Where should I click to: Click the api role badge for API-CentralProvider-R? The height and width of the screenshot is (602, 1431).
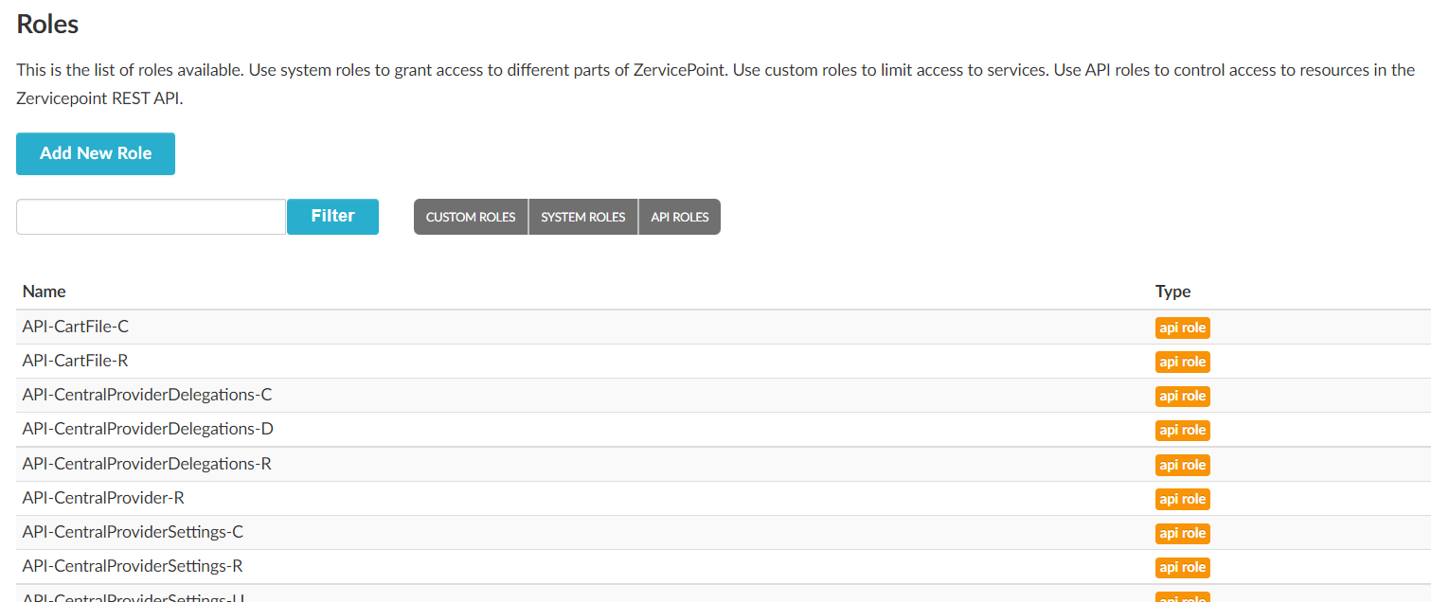(1182, 499)
